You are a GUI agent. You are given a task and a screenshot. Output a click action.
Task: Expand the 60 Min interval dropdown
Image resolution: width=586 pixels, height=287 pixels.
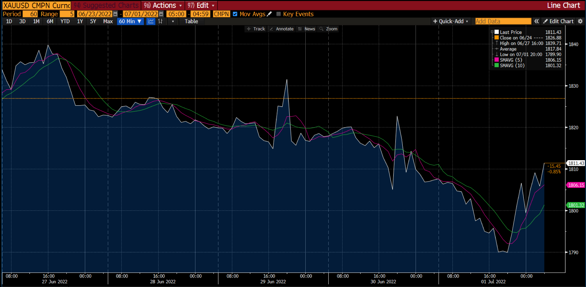[x=131, y=21]
